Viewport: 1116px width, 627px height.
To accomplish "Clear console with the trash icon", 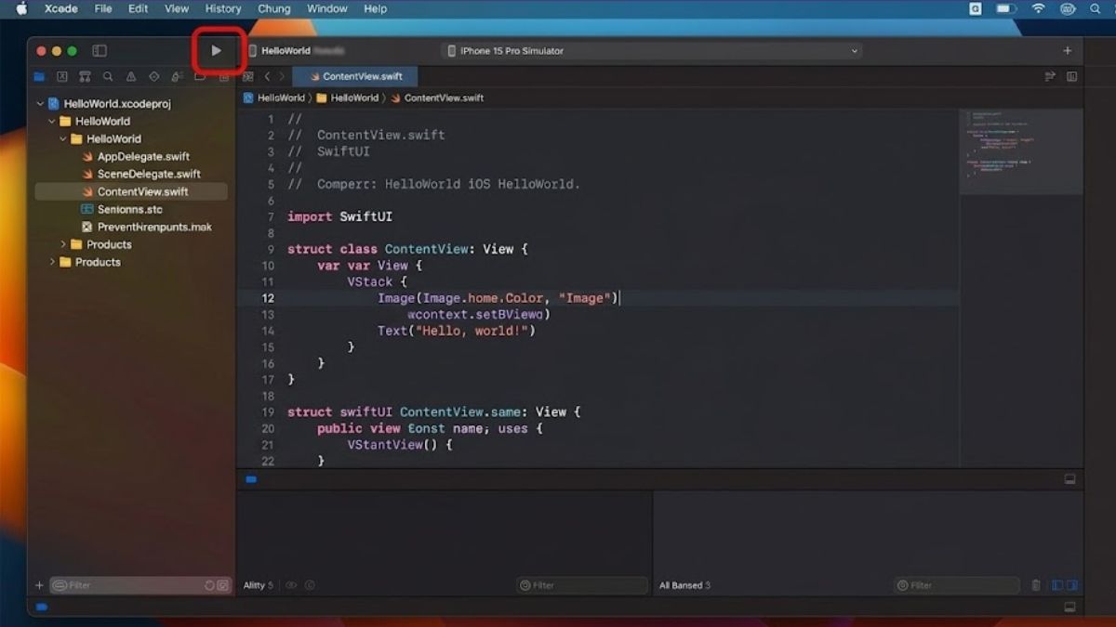I will (x=1036, y=585).
